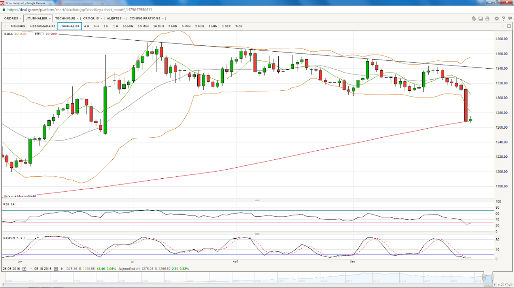Open start date calendar picker for 26-05-2016

point(24,269)
